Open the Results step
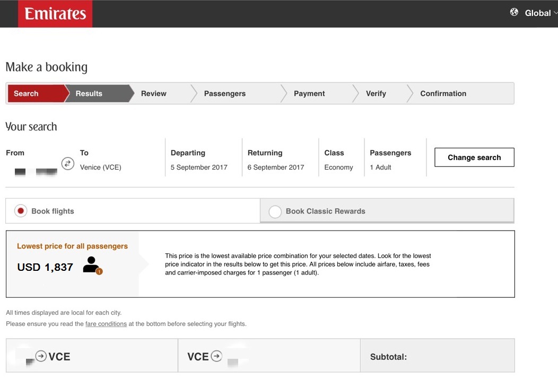 (89, 94)
